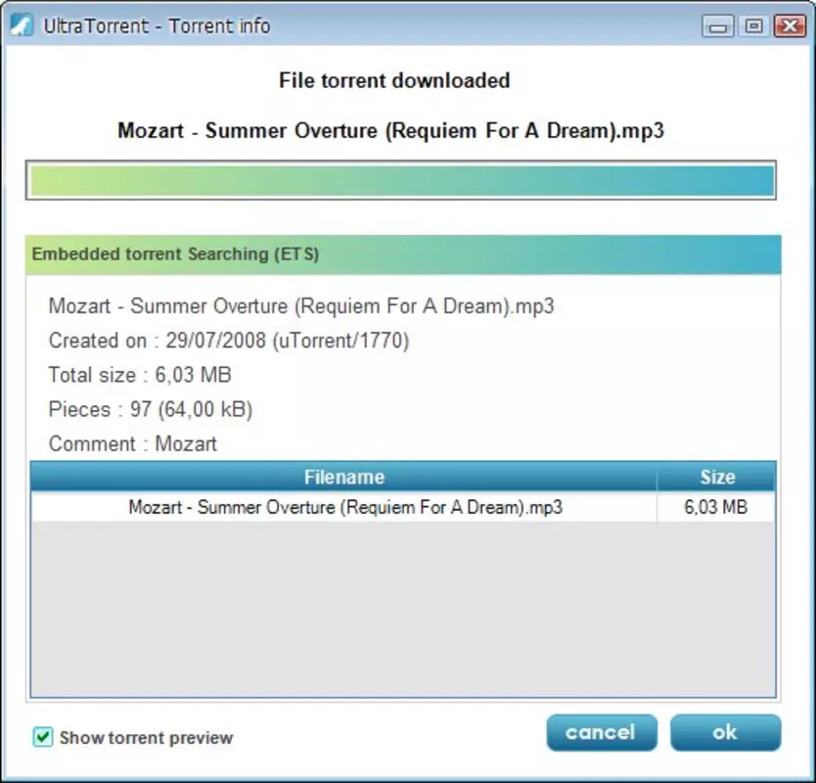Click the Comment : Mozart line

(133, 444)
